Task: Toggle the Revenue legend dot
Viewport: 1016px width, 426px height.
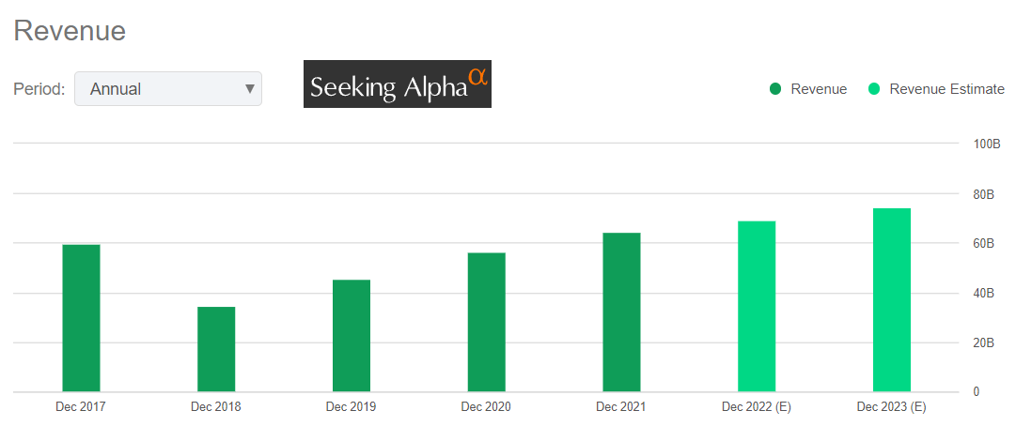Action: pos(775,89)
